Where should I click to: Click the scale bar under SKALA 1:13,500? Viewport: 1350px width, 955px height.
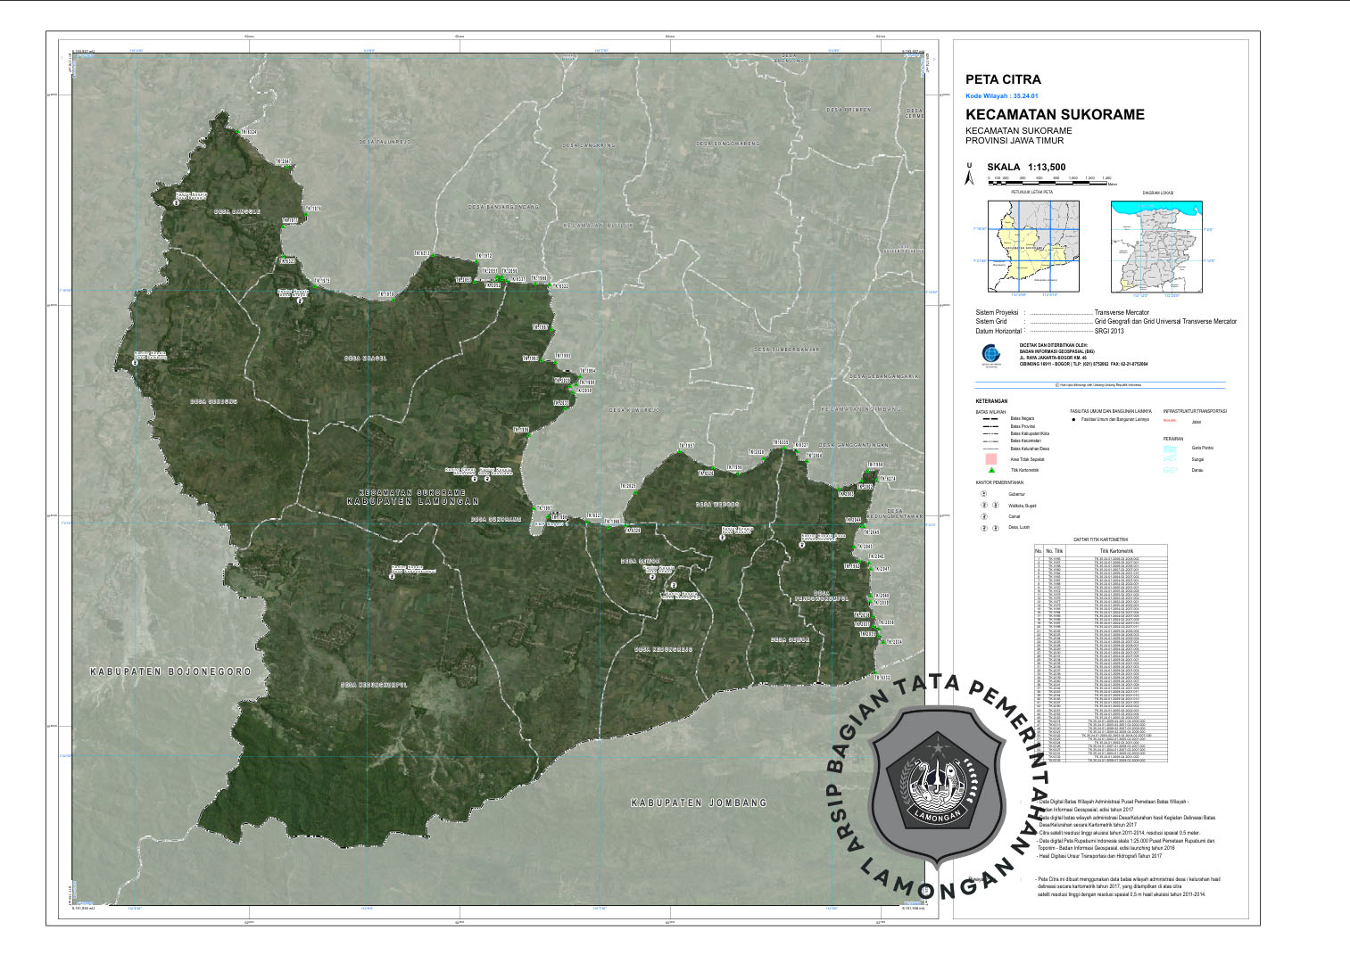click(1048, 181)
